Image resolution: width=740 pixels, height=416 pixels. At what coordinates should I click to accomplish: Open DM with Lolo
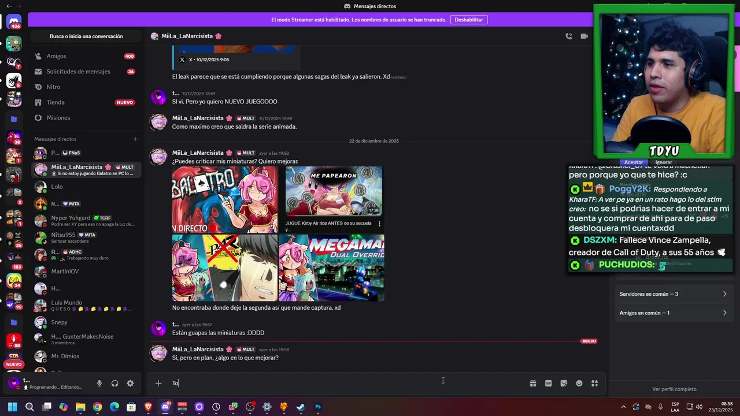click(86, 187)
